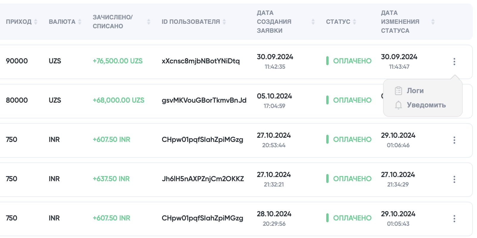
Task: Click the Оплачено status in the 80000 UZS row
Action: click(x=352, y=100)
